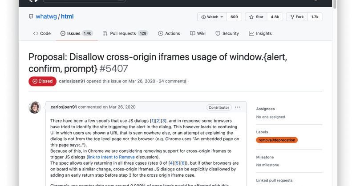Click the fork icon in Fork button

292,17
